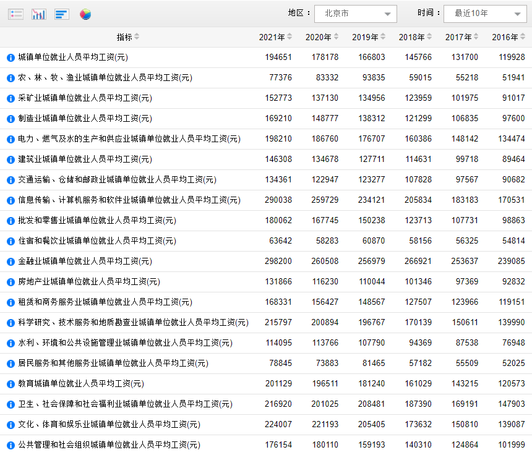Open info icon for 建筑业 row
The width and height of the screenshot is (532, 455).
[11, 159]
